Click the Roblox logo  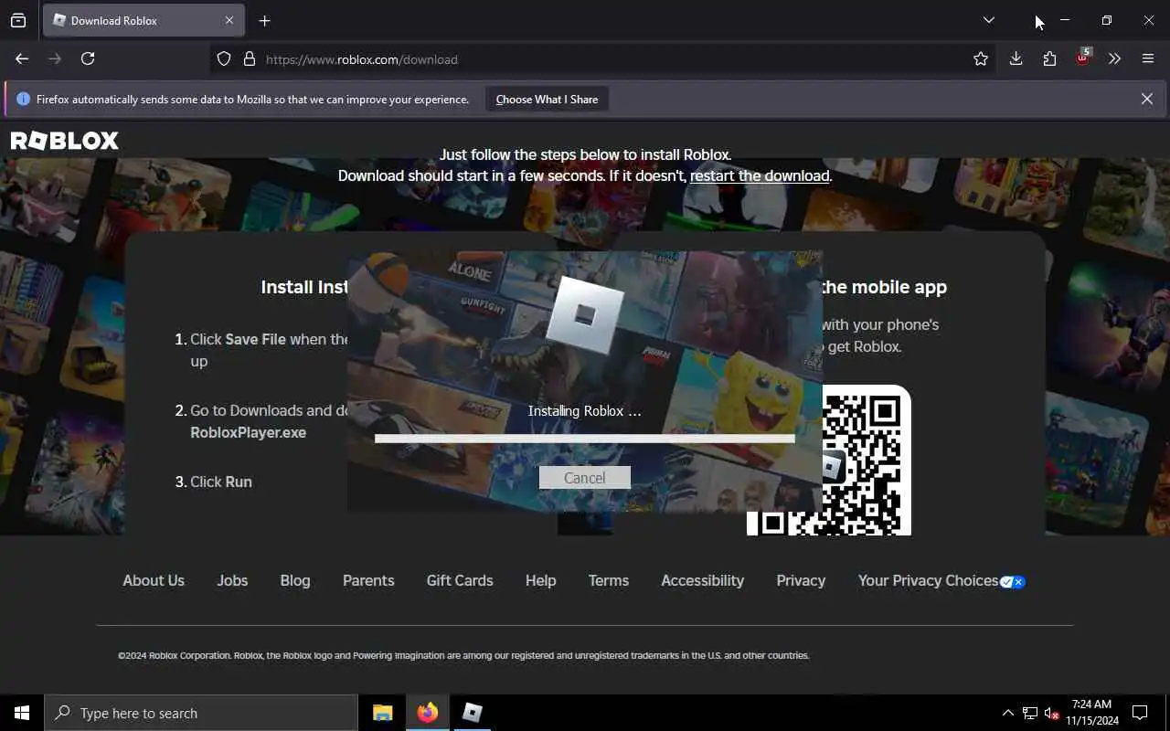click(65, 140)
